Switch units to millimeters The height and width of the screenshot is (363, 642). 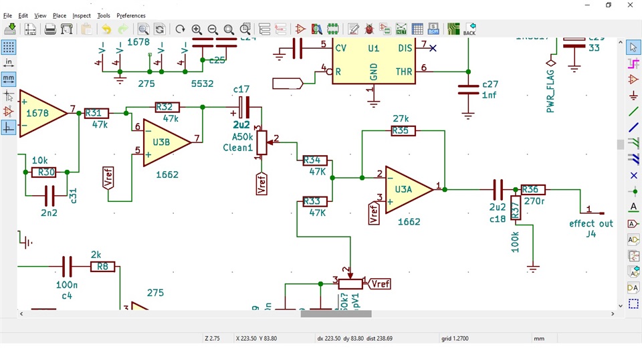[9, 79]
